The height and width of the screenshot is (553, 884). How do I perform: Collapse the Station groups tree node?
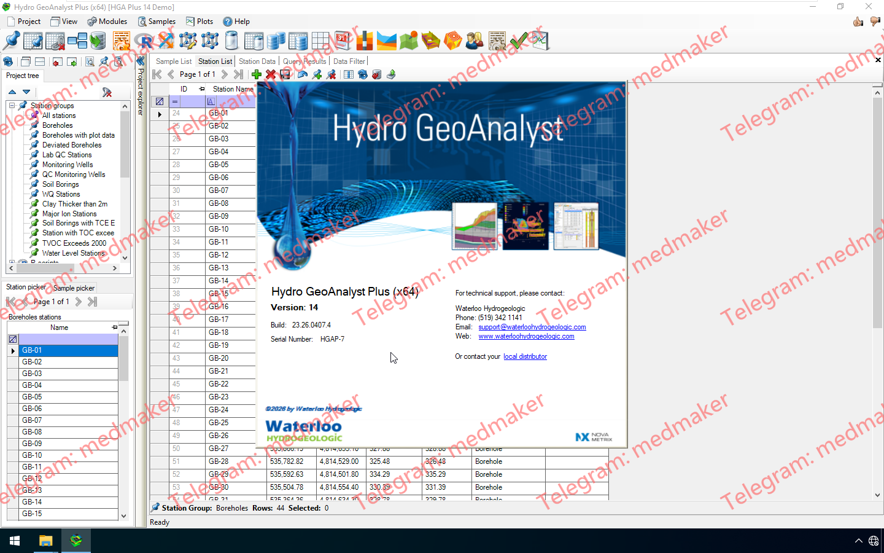click(12, 106)
